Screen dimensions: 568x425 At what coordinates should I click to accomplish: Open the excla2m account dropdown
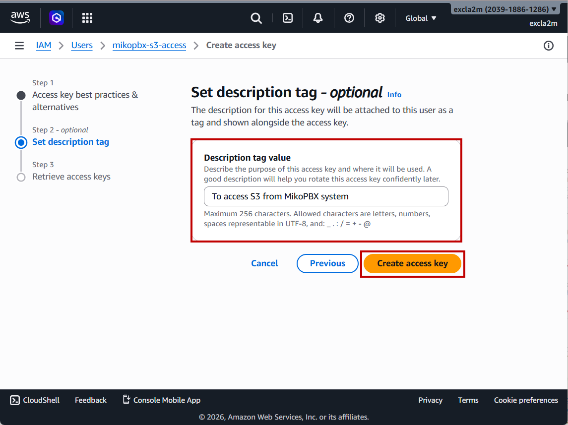505,9
